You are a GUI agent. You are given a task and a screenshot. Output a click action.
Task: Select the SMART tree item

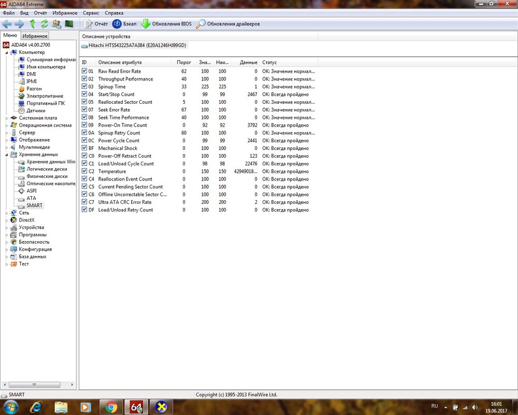click(34, 205)
